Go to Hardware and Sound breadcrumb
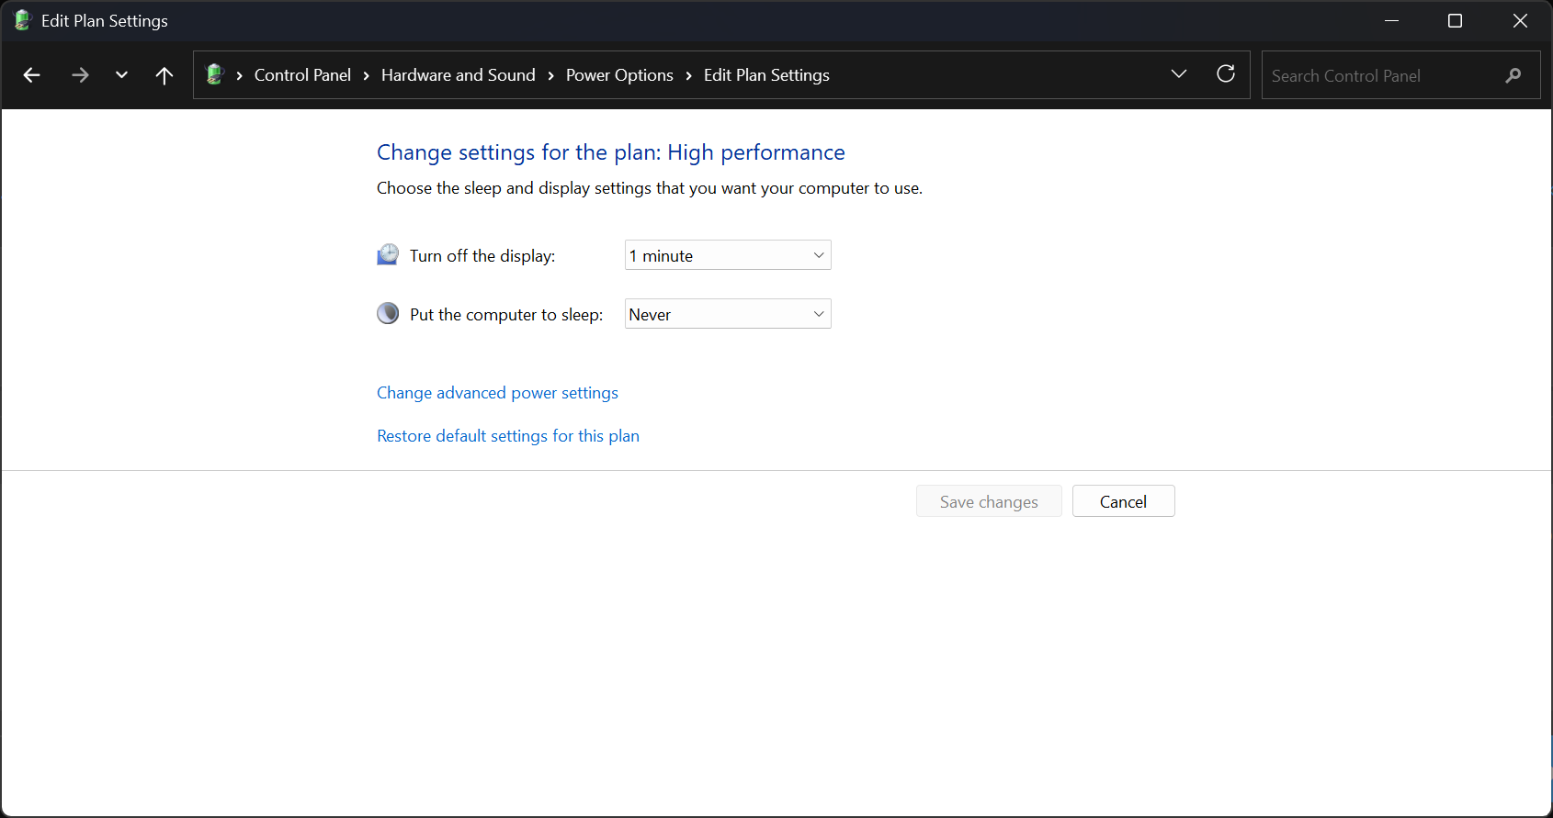This screenshot has width=1553, height=818. 458,75
